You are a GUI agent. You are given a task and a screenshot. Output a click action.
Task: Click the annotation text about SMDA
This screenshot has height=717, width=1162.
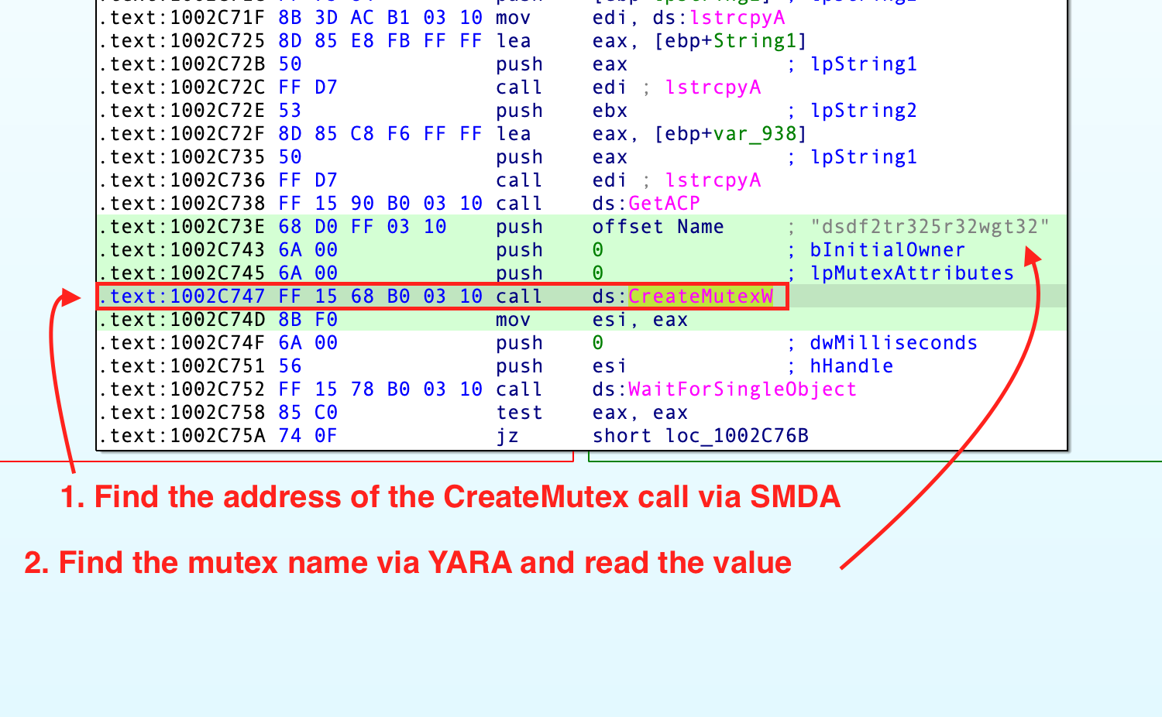point(451,497)
